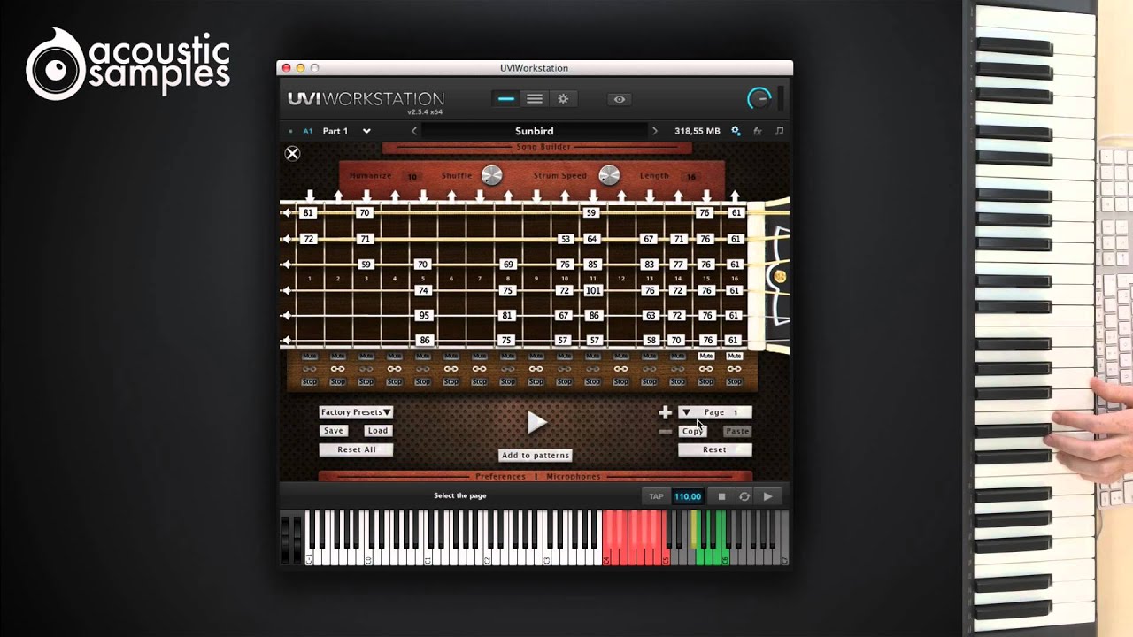Click the Reset button under Copy
This screenshot has width=1133, height=637.
click(x=715, y=449)
